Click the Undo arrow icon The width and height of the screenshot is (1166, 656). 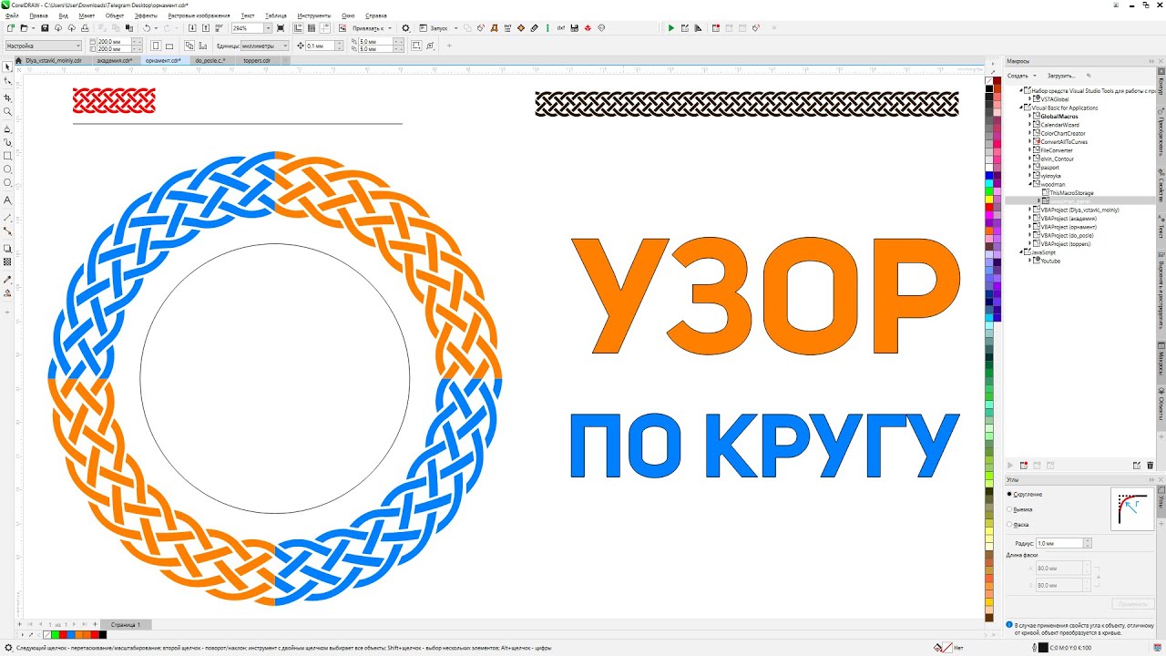(x=146, y=28)
